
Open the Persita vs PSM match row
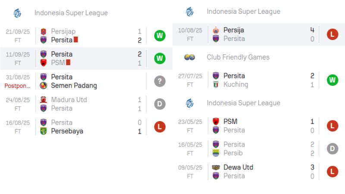pos(86,58)
